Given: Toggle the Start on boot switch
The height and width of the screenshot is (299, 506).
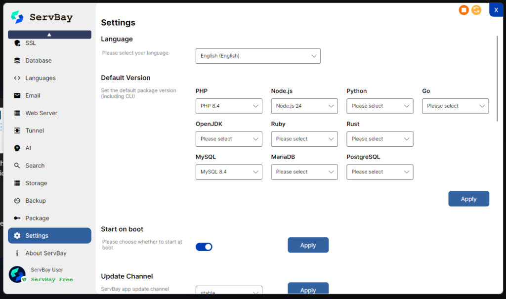Looking at the screenshot, I should click(204, 247).
